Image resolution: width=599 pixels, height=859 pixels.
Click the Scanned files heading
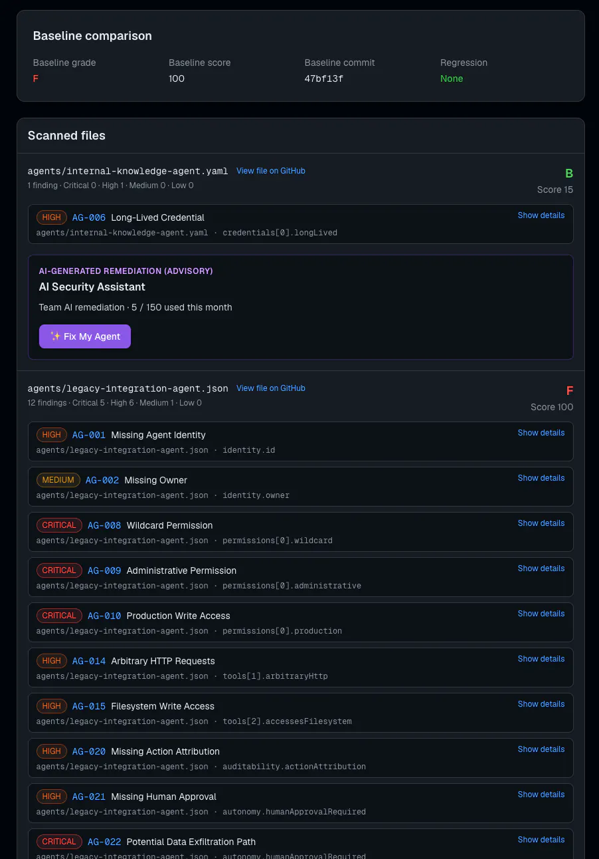click(66, 136)
